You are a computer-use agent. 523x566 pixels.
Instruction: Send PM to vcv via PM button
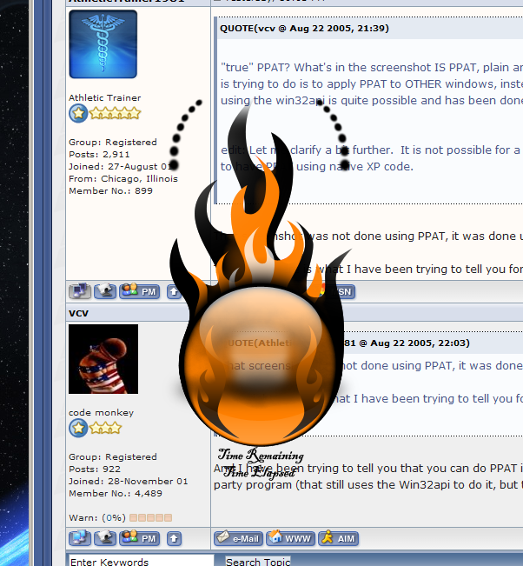coord(140,538)
